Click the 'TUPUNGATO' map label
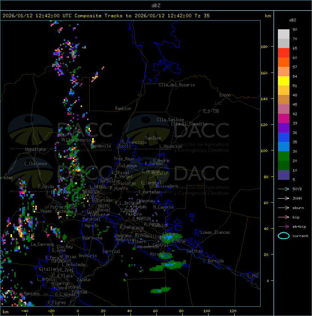The image size is (312, 316). pos(61,261)
